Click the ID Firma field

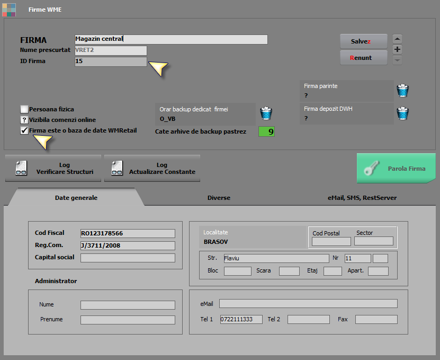coord(111,62)
